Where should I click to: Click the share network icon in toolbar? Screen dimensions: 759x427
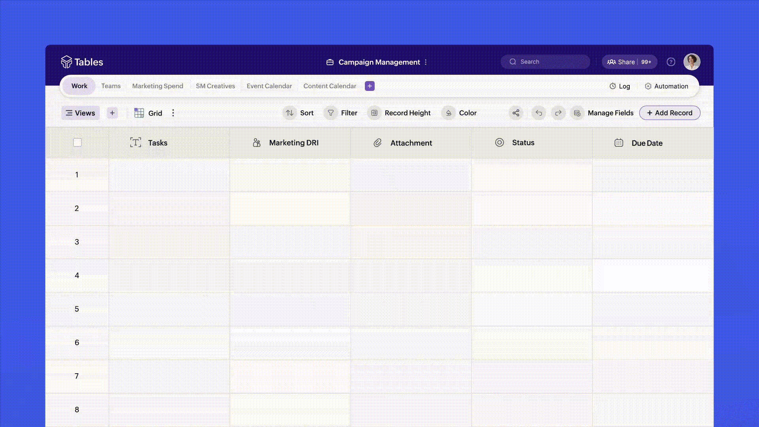tap(516, 113)
